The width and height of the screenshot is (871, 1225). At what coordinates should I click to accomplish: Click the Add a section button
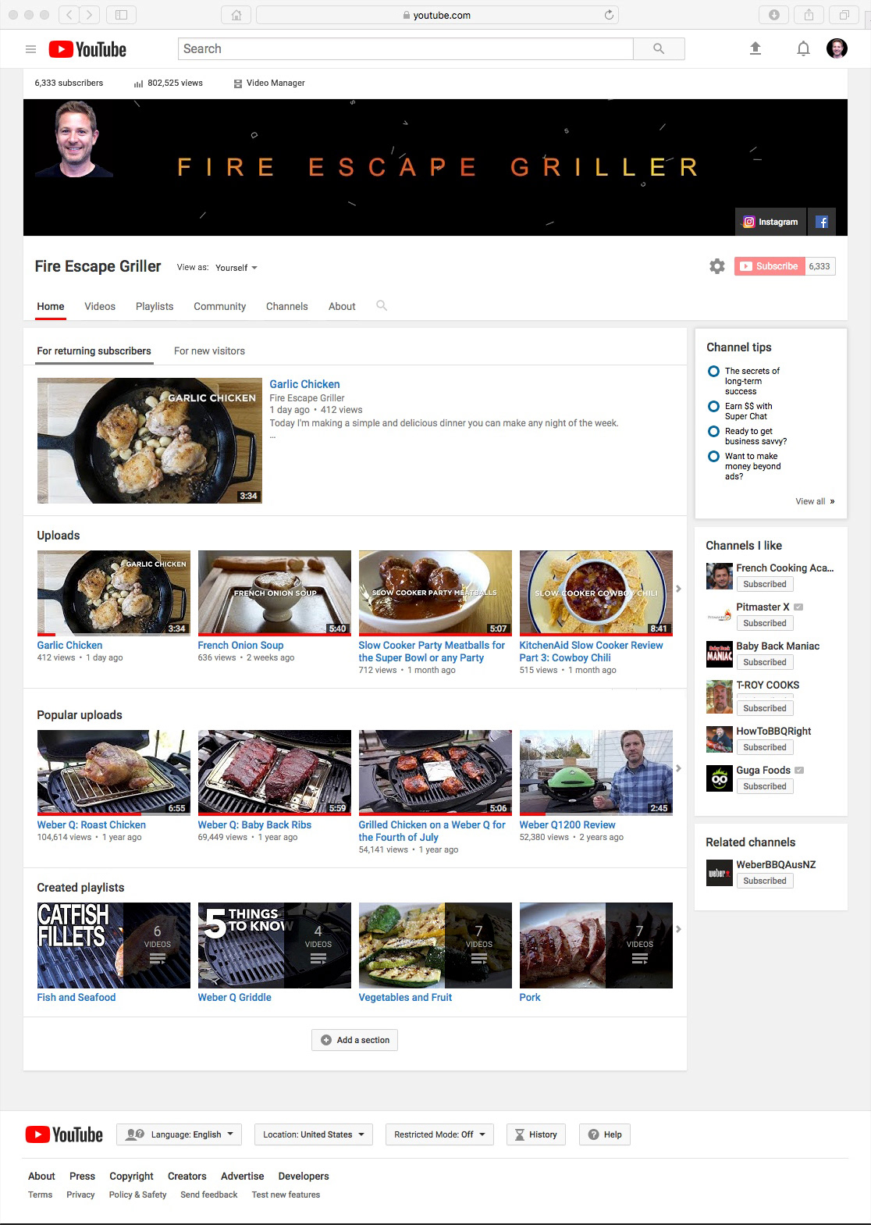coord(355,1040)
